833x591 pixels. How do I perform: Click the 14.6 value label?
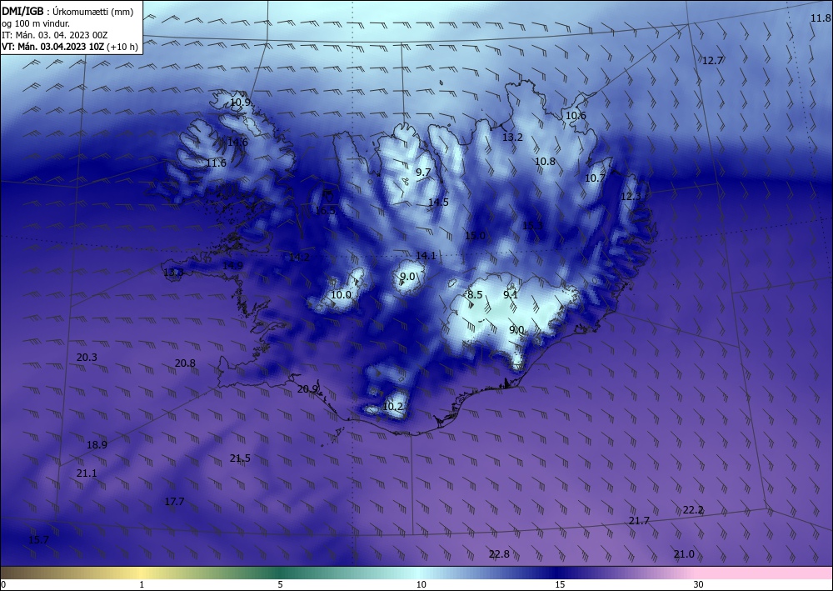[237, 142]
